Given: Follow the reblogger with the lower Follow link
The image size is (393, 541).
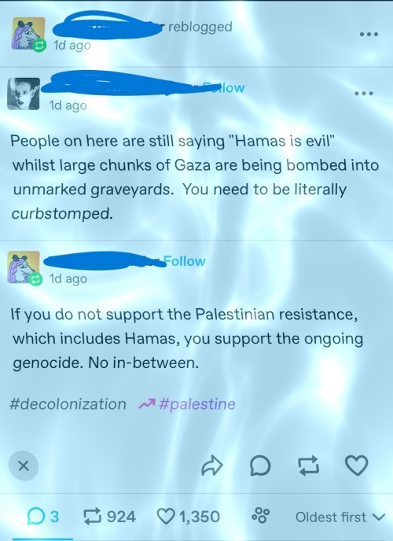Looking at the screenshot, I should [185, 261].
